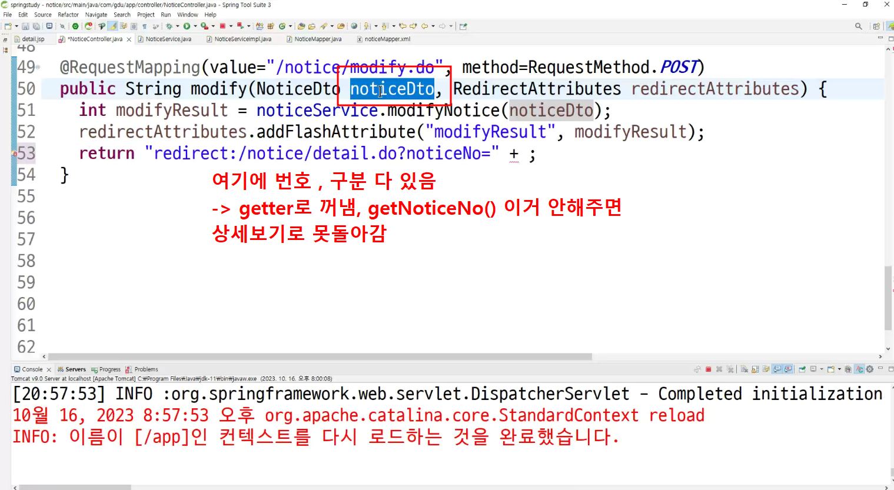Click the Next Annotation arrow icon
Image resolution: width=894 pixels, height=490 pixels.
367,26
